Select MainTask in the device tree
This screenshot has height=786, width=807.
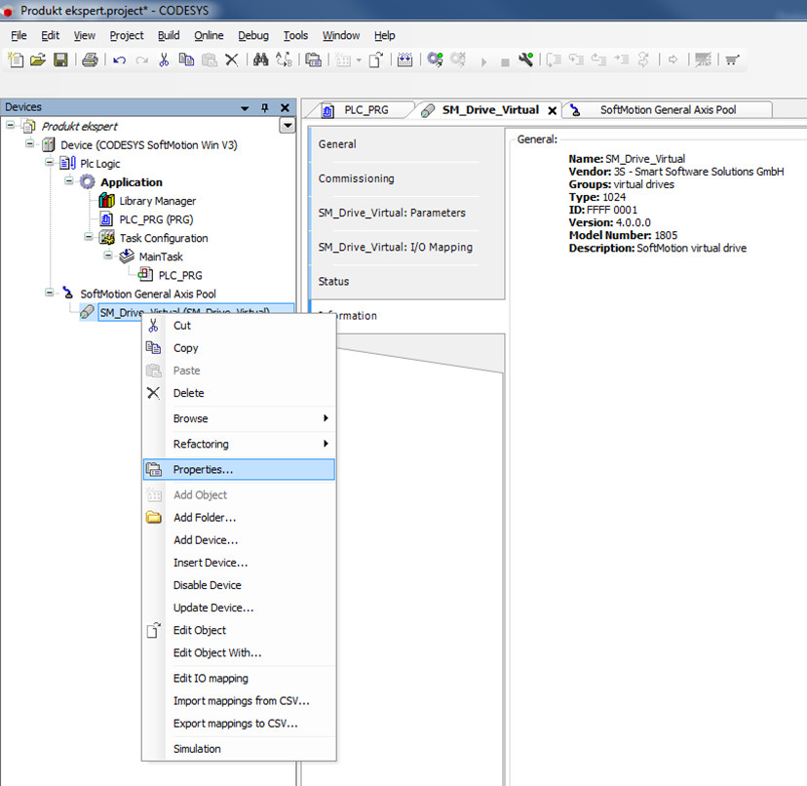click(161, 256)
